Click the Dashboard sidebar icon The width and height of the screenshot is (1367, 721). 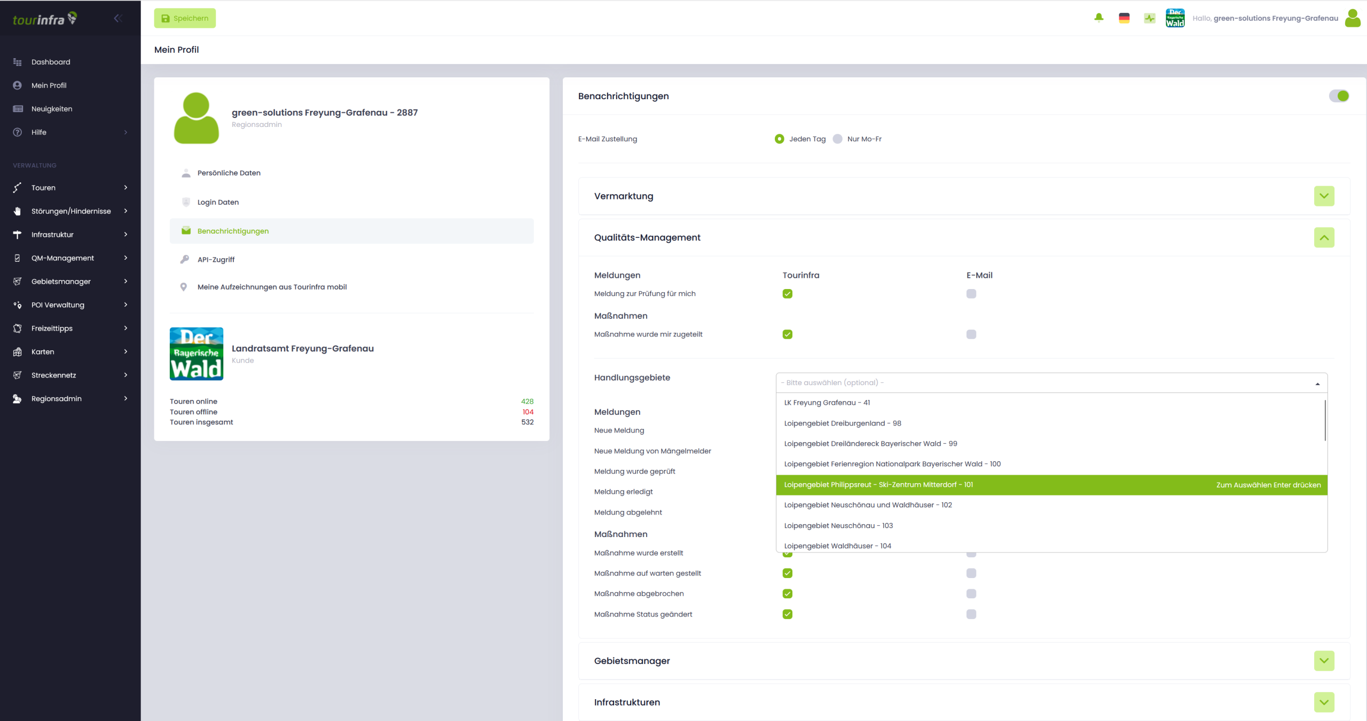18,62
